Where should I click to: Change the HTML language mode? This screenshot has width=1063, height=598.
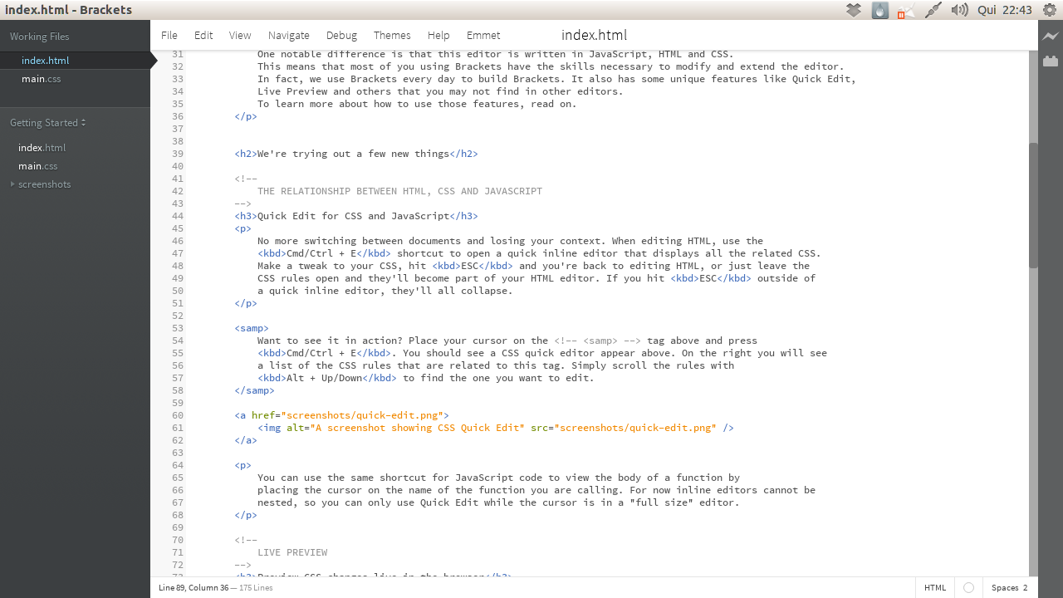(935, 588)
